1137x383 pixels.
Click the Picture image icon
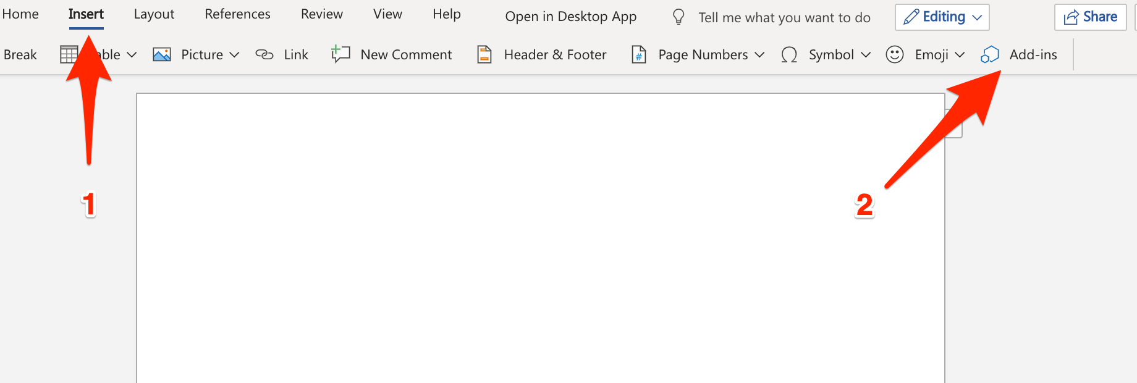[162, 55]
